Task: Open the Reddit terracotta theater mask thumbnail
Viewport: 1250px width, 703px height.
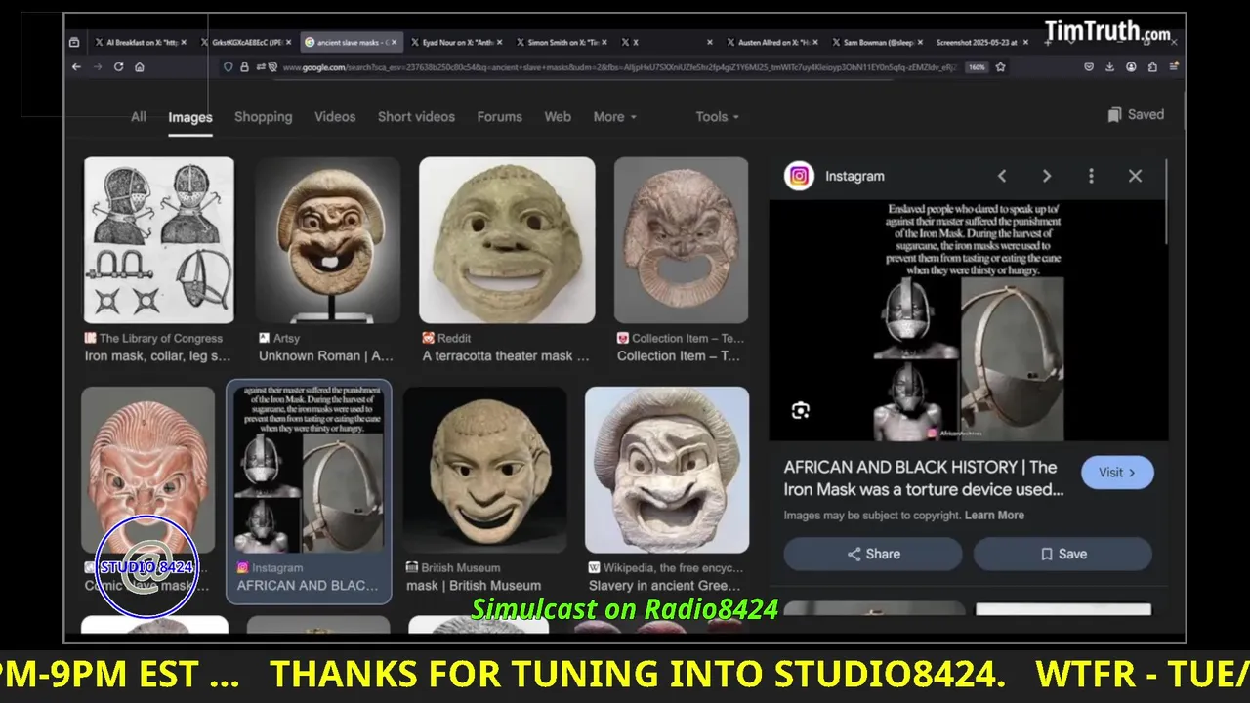Action: point(507,240)
